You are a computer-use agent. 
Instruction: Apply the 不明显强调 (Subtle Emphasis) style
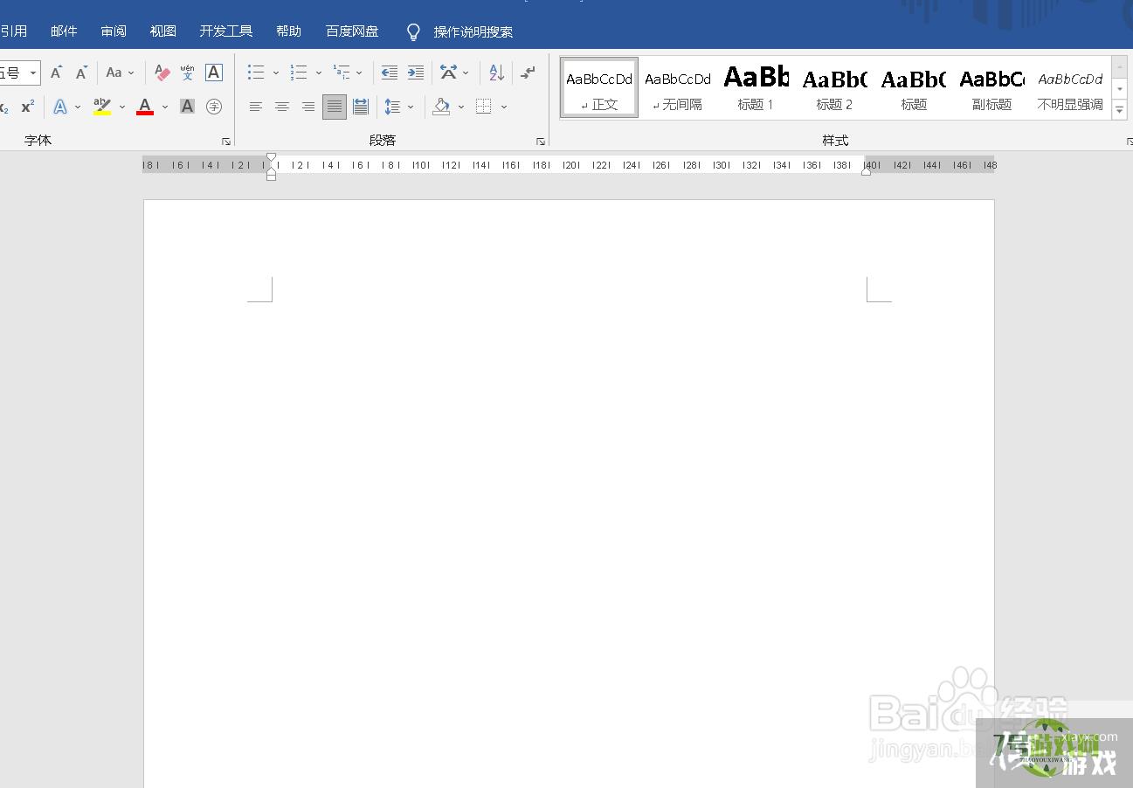1070,87
